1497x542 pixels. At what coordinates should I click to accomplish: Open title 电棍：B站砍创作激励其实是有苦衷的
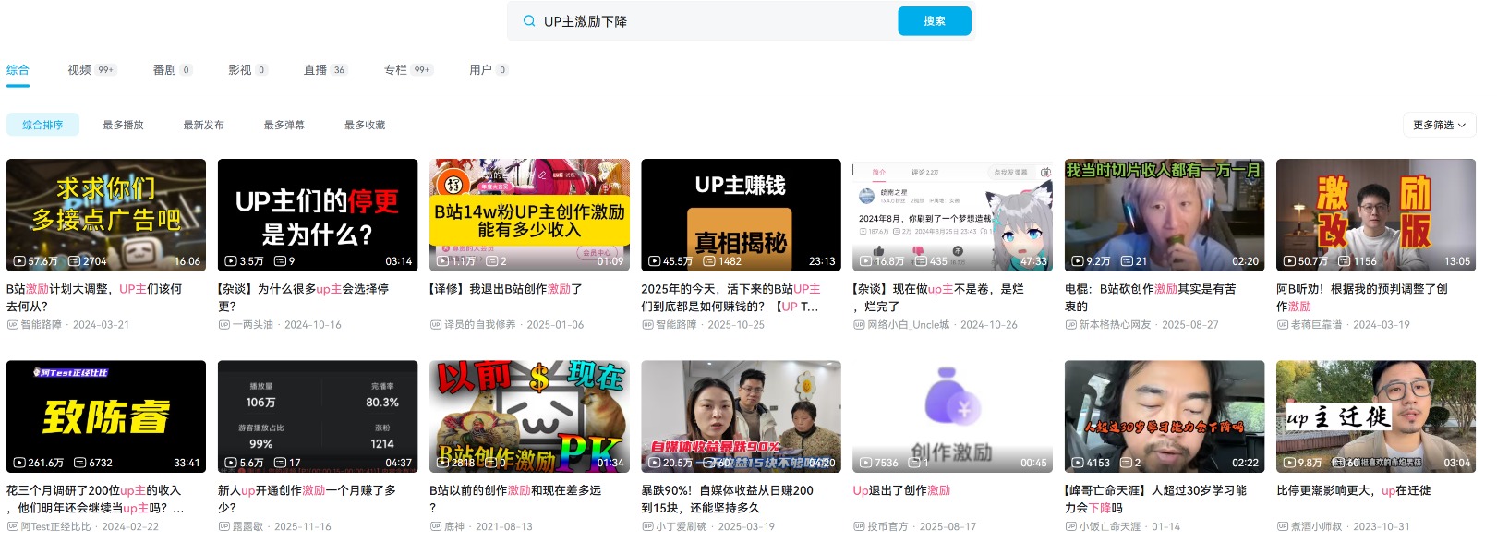pyautogui.click(x=1153, y=297)
